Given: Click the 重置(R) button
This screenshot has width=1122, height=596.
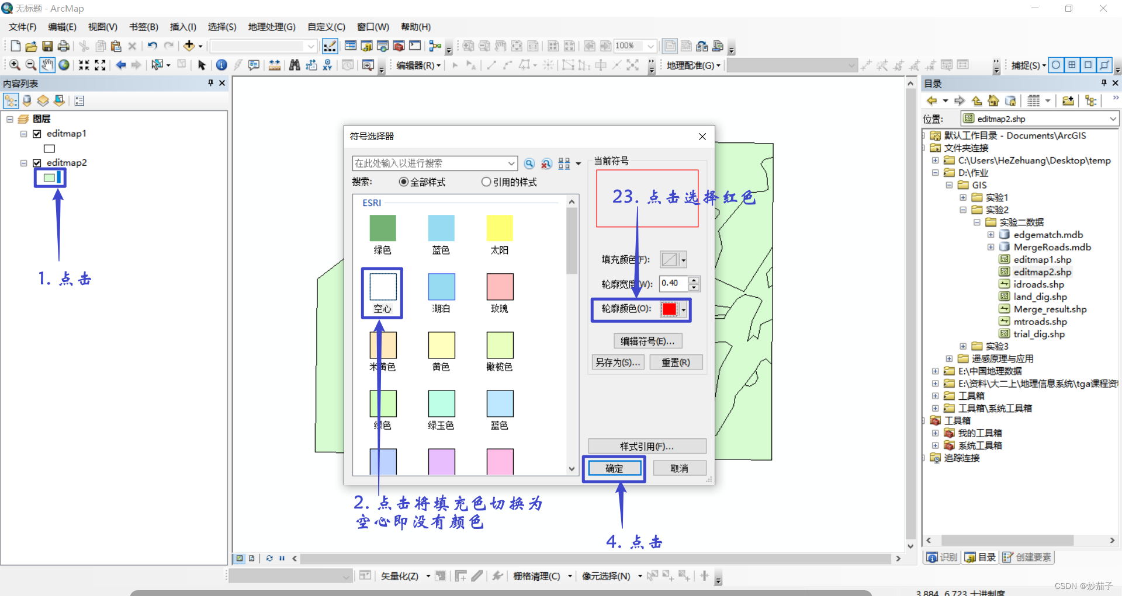Looking at the screenshot, I should coord(676,363).
